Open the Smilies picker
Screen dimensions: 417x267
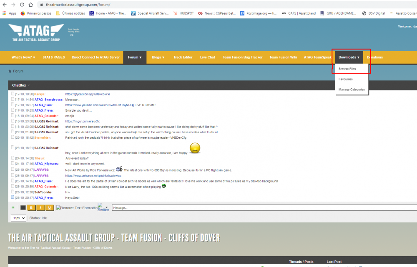(103, 207)
